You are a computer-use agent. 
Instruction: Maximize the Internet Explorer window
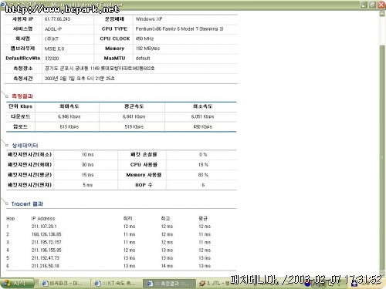pyautogui.click(x=372, y=5)
